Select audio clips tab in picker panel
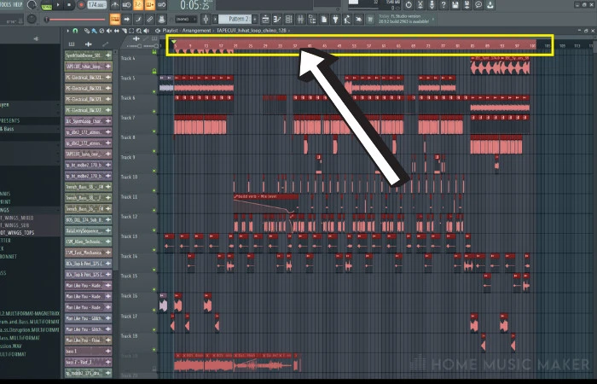Image resolution: width=597 pixels, height=384 pixels. (89, 44)
